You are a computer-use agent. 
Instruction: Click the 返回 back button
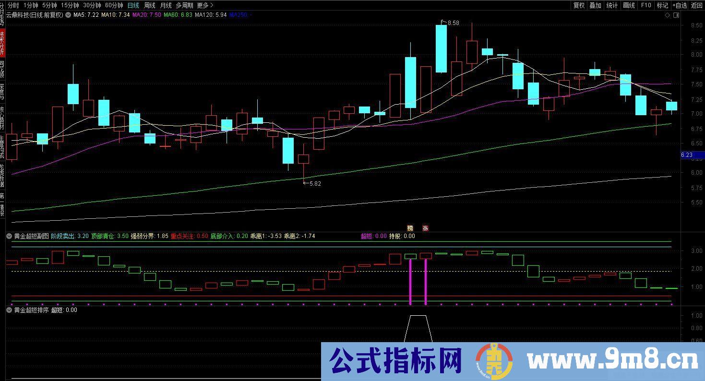coord(696,5)
